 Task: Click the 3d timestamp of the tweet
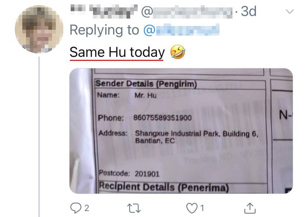(x=248, y=11)
